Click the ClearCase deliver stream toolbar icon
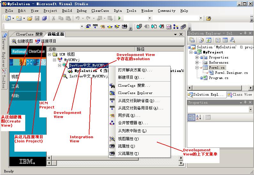 tap(95, 26)
